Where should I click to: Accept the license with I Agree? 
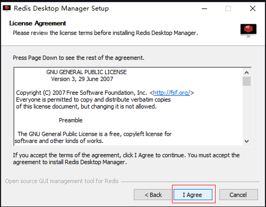193,195
